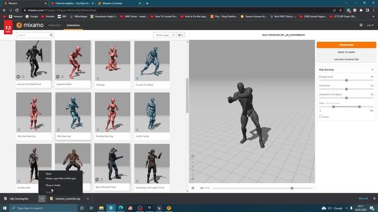Open Task View on taskbar
Screen dimensions: 378x212
tap(92, 208)
